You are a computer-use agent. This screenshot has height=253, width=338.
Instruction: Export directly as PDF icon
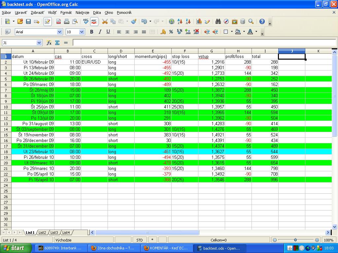point(58,21)
